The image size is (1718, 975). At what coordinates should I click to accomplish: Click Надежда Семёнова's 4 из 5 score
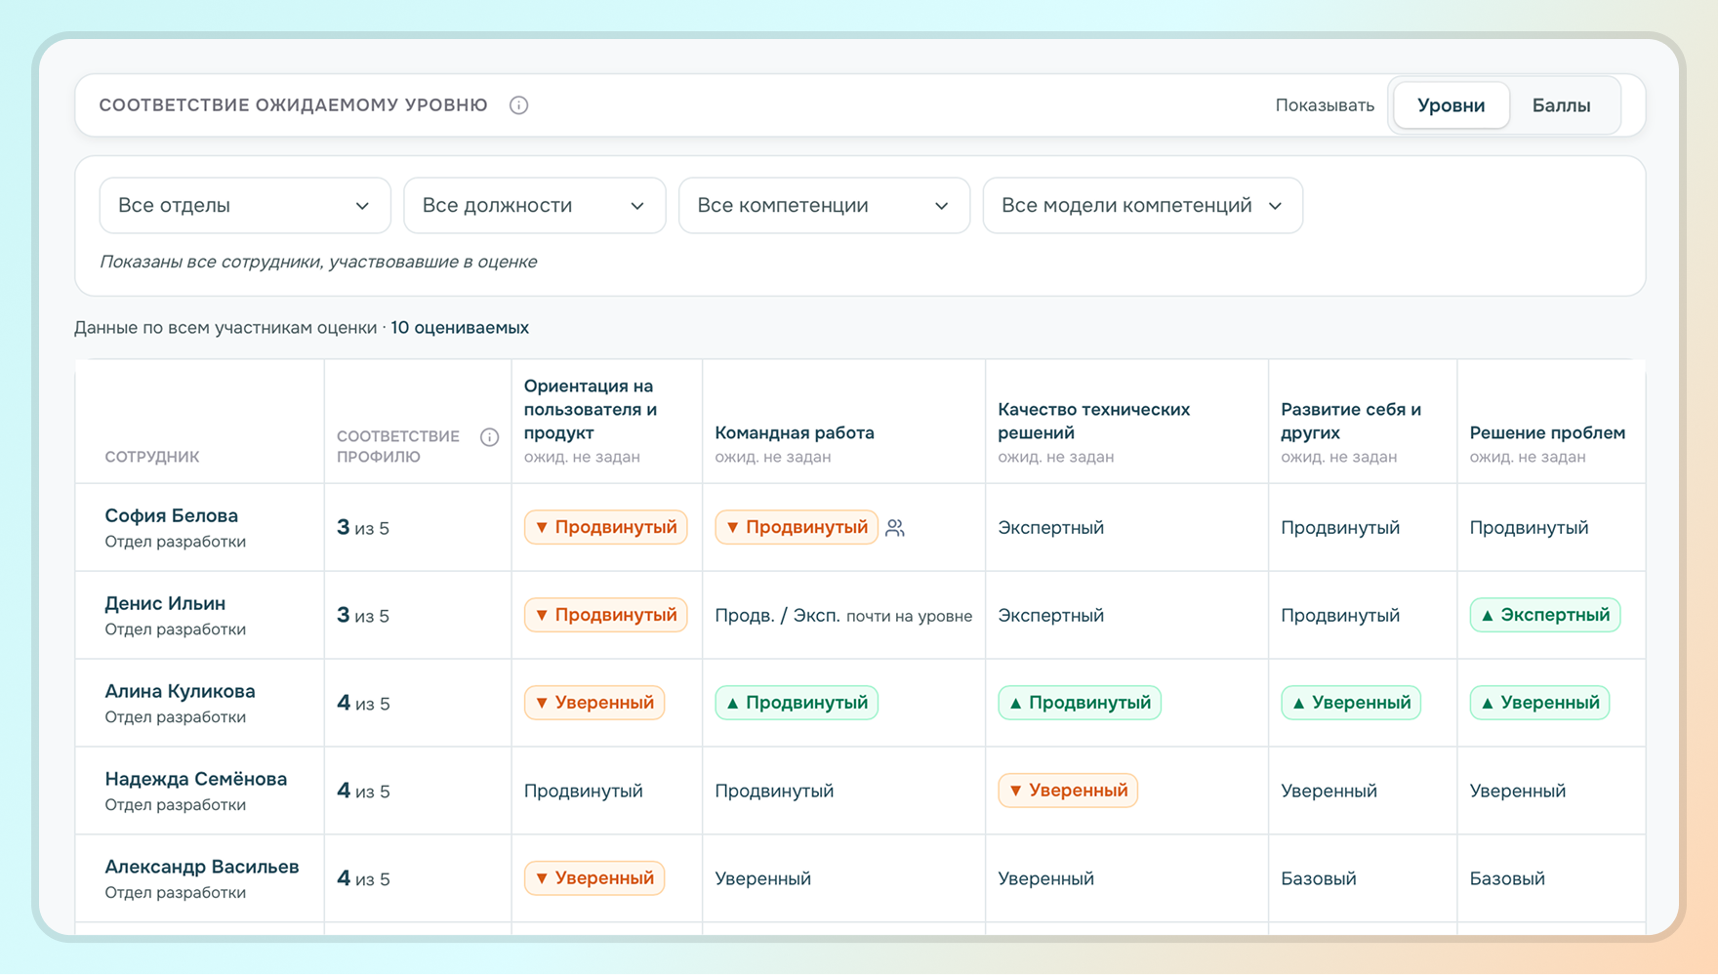363,792
